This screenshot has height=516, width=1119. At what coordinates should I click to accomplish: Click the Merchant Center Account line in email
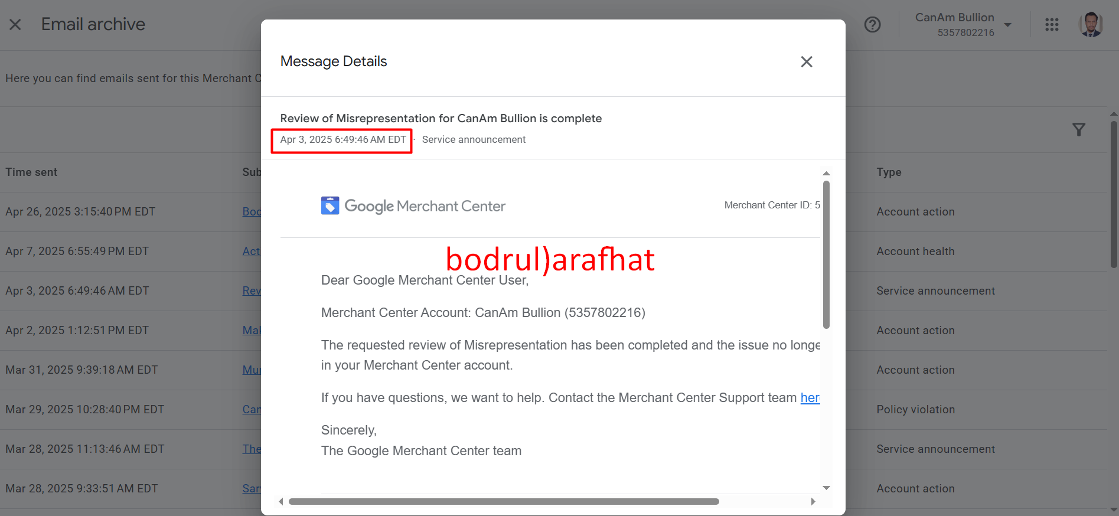pos(483,313)
